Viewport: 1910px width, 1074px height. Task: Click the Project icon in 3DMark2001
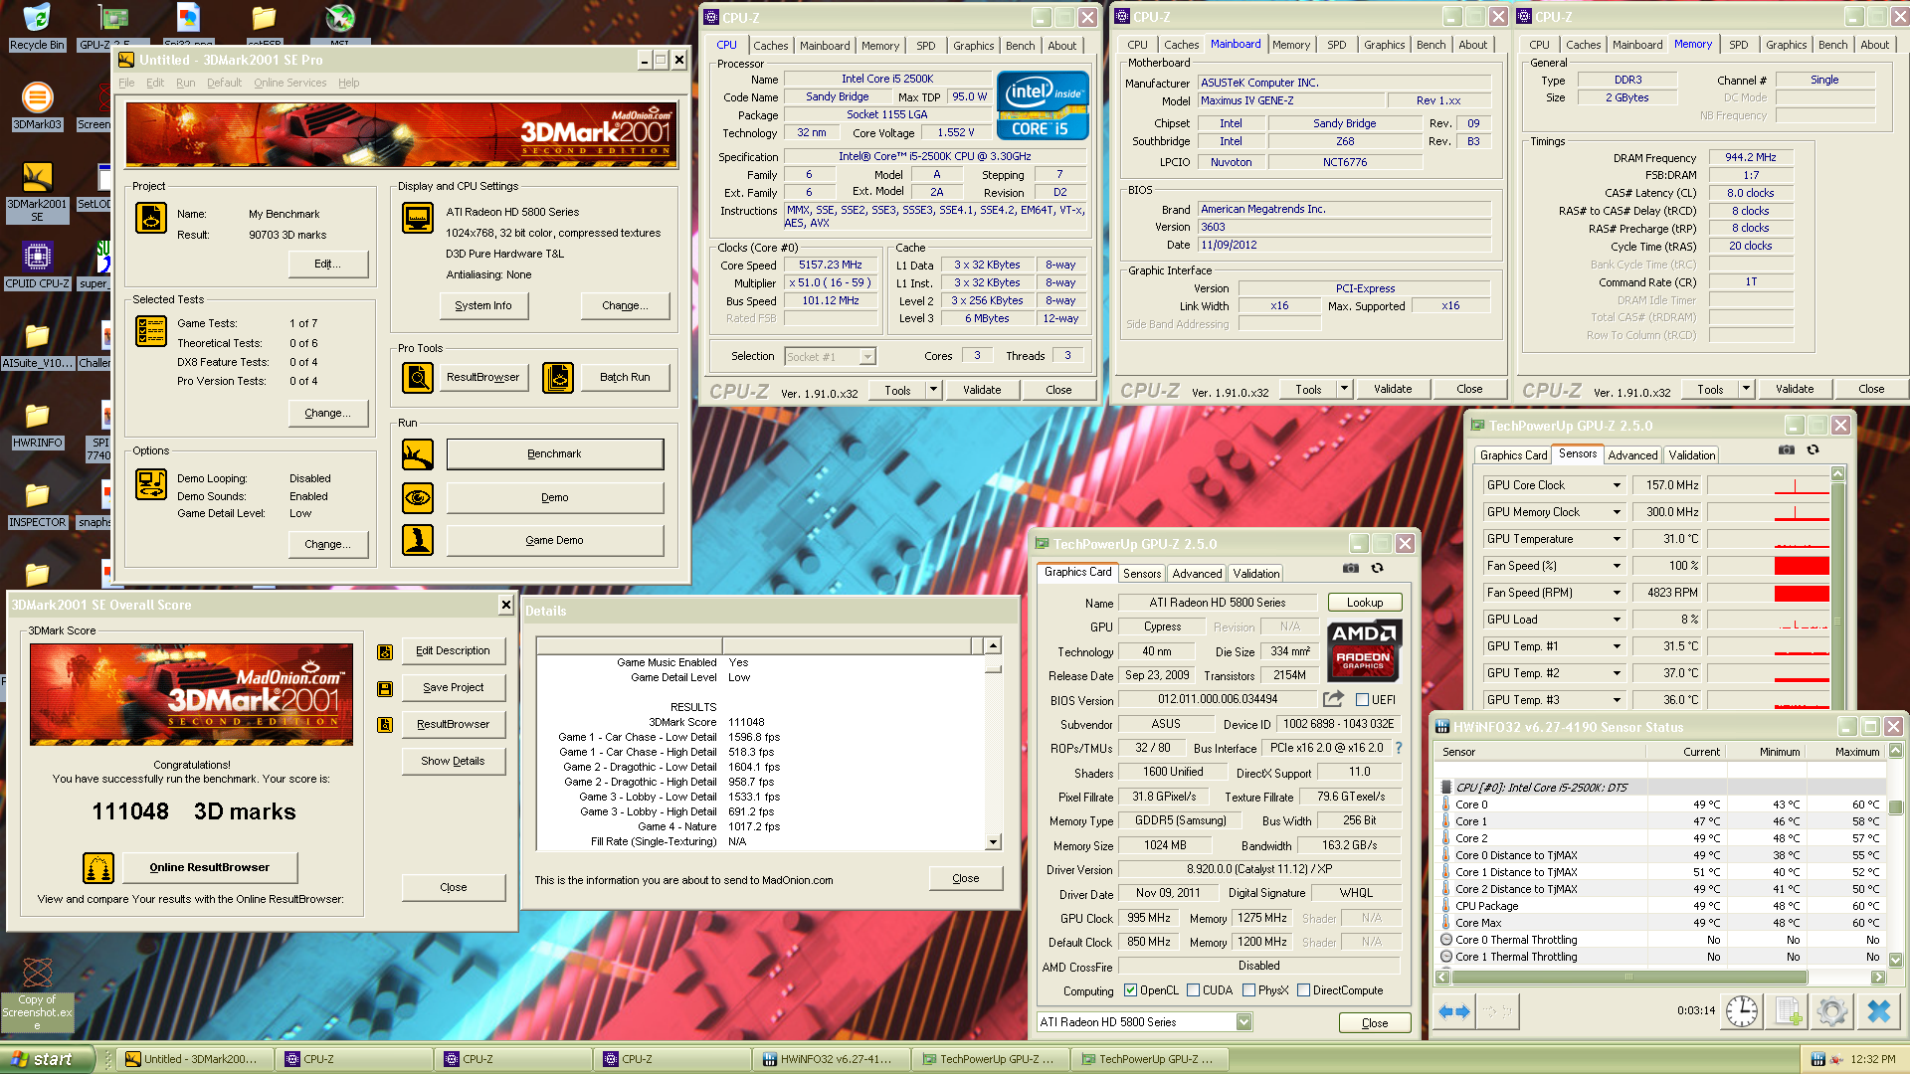pyautogui.click(x=151, y=218)
